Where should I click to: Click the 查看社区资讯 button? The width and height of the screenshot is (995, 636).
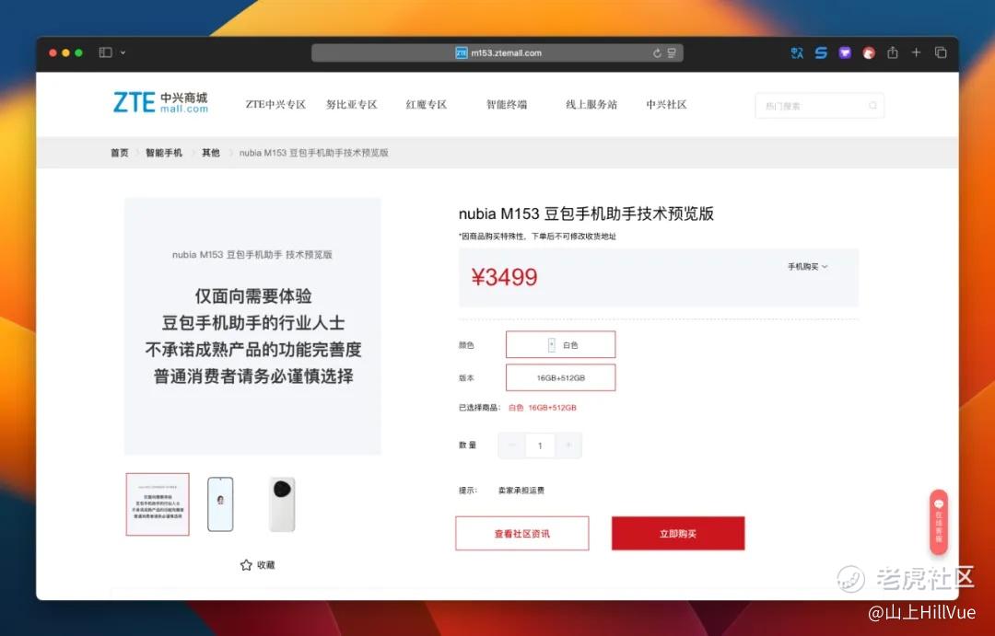522,533
